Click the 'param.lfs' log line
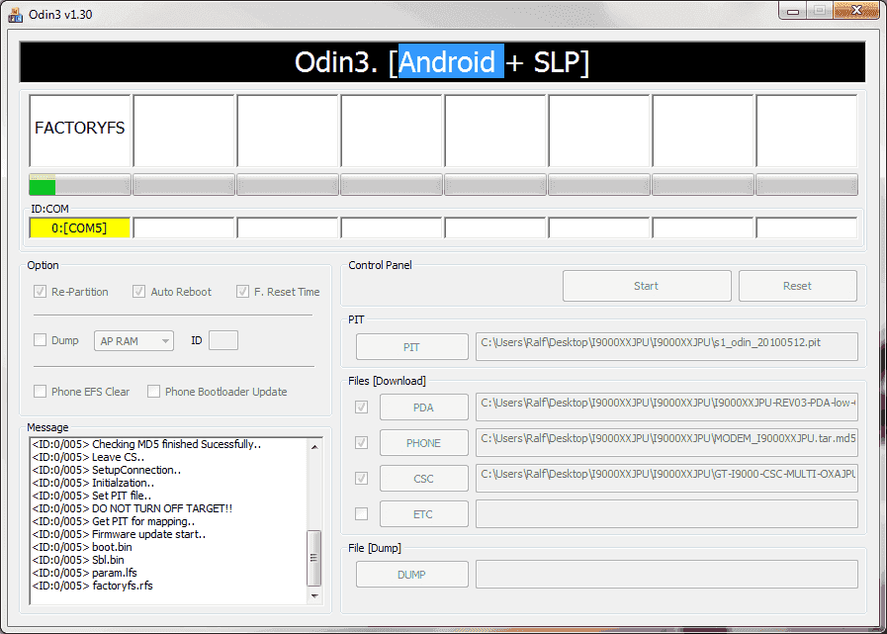This screenshot has height=634, width=887. click(84, 573)
